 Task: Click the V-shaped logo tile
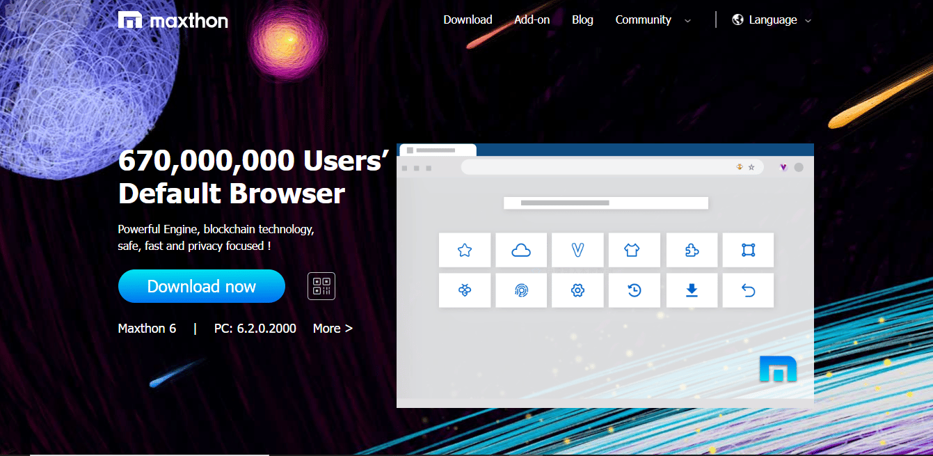(x=577, y=250)
